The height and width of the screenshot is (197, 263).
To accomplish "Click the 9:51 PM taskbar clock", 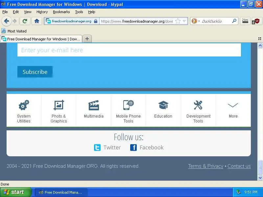I will click(251, 192).
